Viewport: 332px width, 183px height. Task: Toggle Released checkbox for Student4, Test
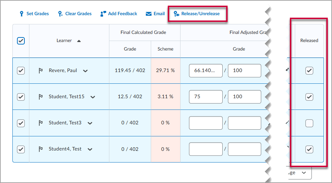309,149
